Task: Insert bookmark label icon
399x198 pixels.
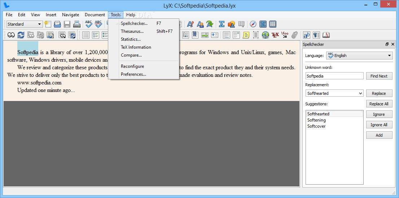Action: (x=195, y=35)
